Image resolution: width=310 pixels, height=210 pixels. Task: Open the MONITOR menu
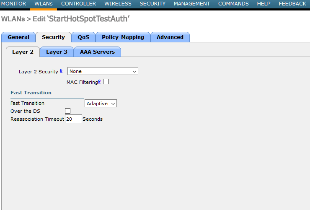coord(13,4)
